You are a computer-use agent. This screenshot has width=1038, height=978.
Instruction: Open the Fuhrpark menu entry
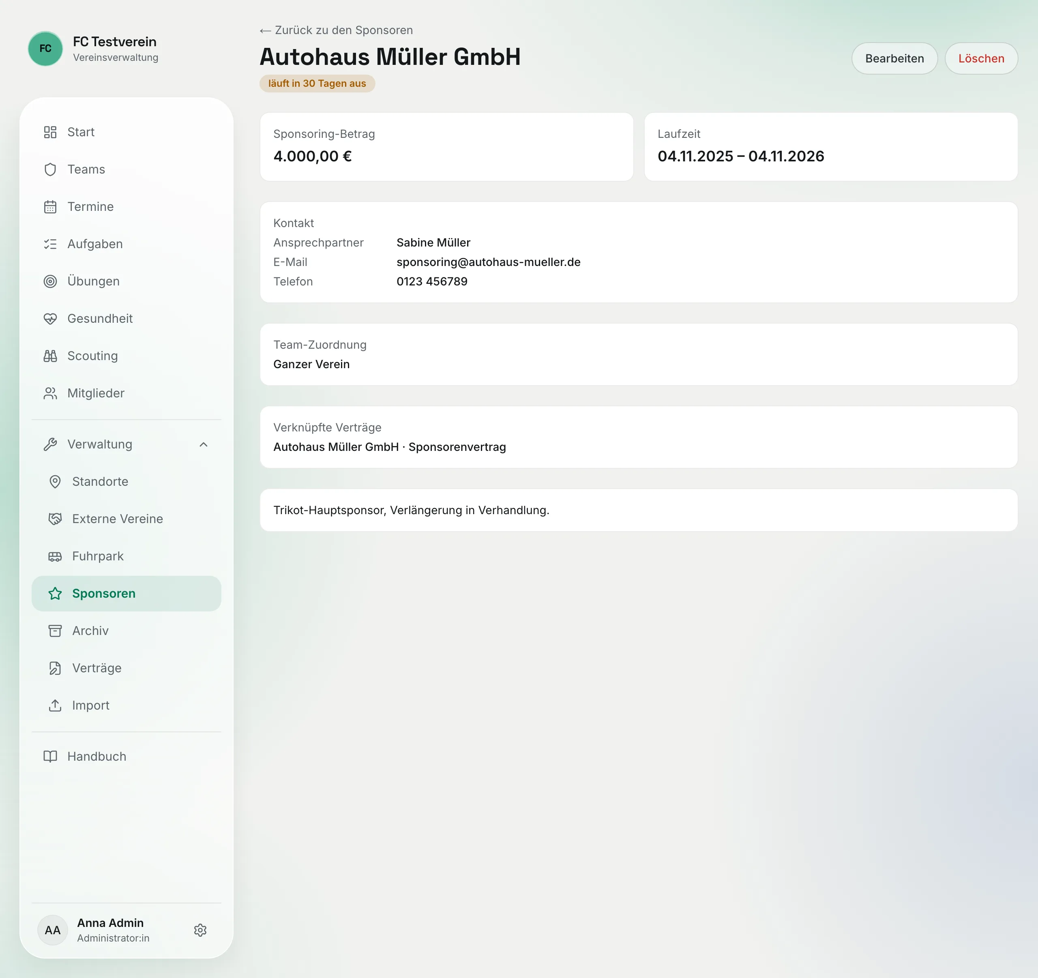pyautogui.click(x=127, y=556)
